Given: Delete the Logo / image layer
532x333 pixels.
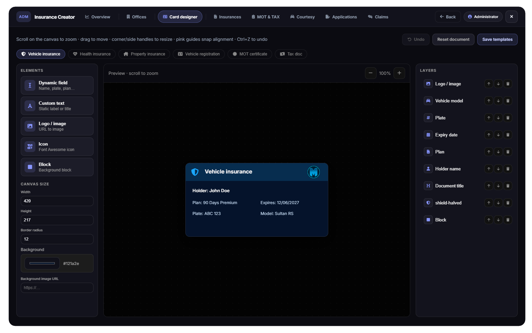Looking at the screenshot, I should point(508,84).
